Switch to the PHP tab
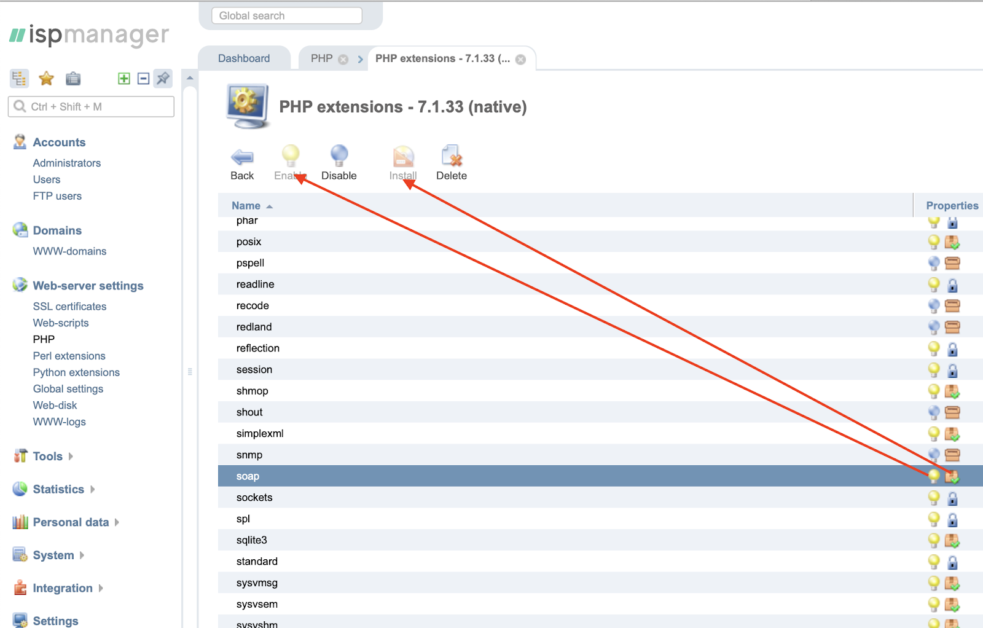 click(322, 58)
